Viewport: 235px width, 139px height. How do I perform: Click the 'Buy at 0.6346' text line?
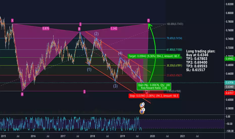pos(197,55)
